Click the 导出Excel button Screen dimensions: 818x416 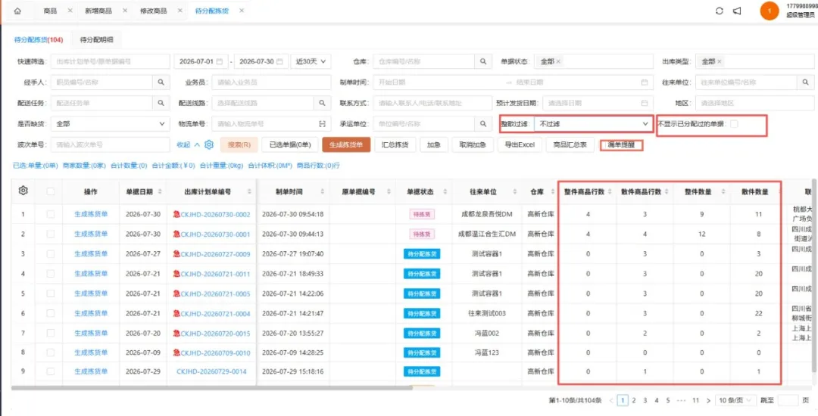point(520,144)
